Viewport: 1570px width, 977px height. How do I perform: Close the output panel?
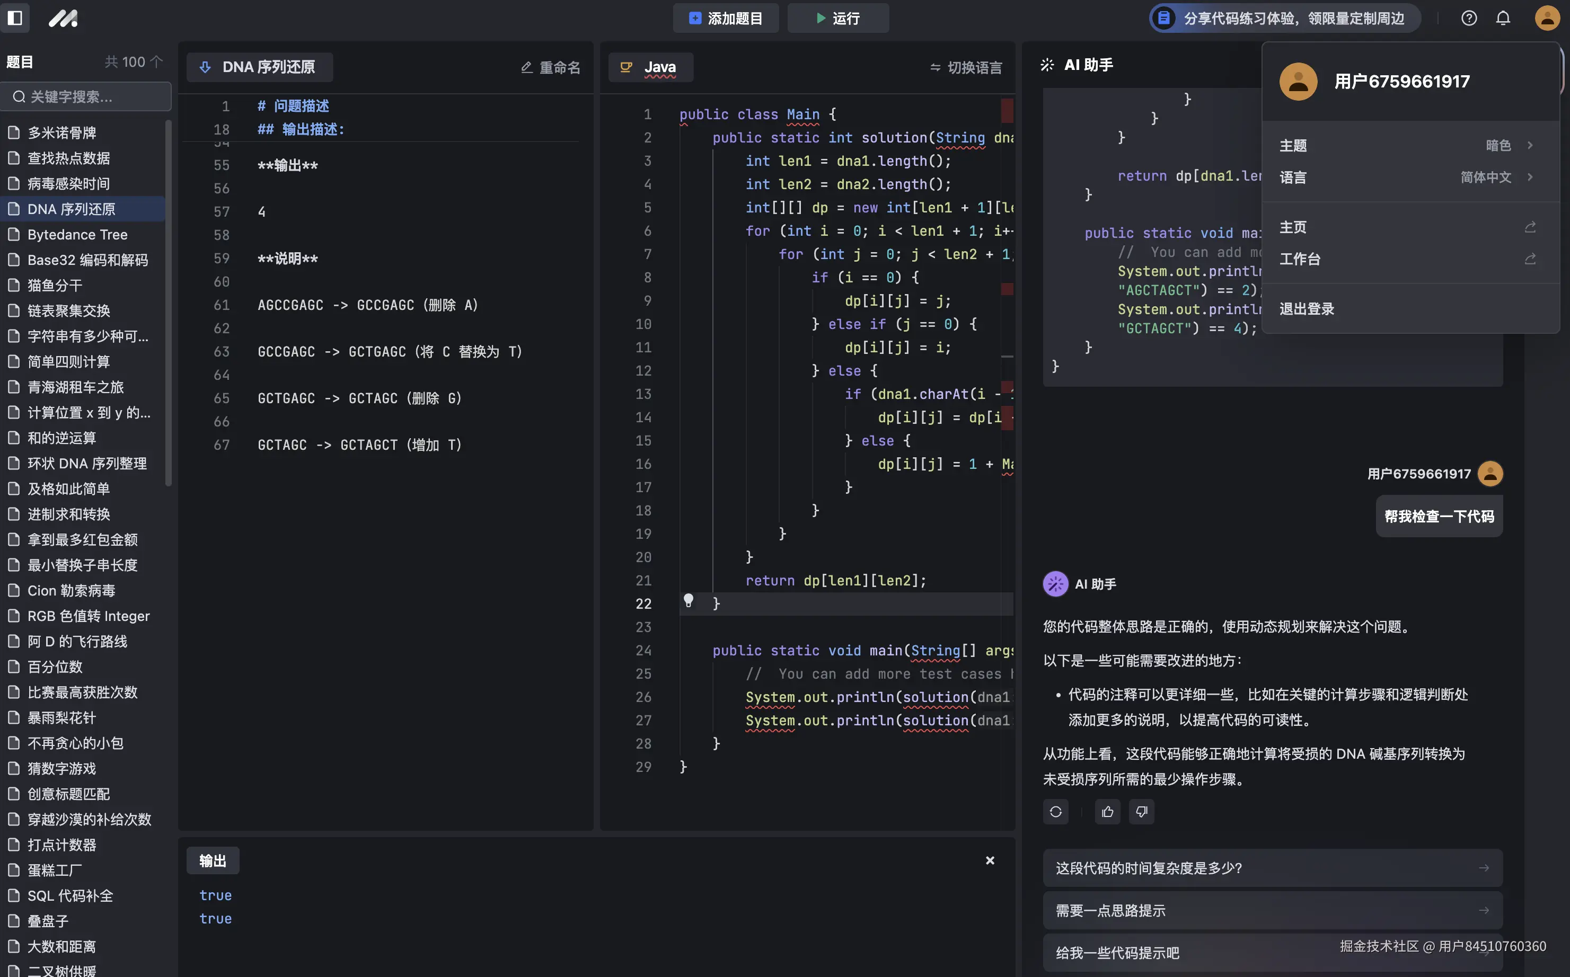click(x=990, y=860)
